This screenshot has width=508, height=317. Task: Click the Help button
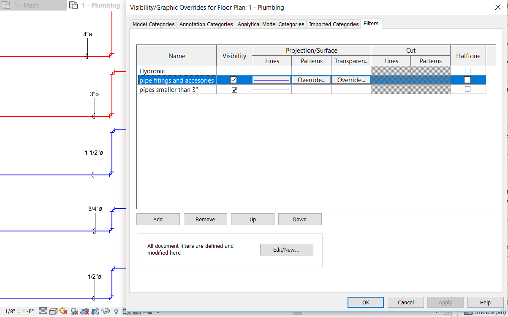[x=485, y=302]
